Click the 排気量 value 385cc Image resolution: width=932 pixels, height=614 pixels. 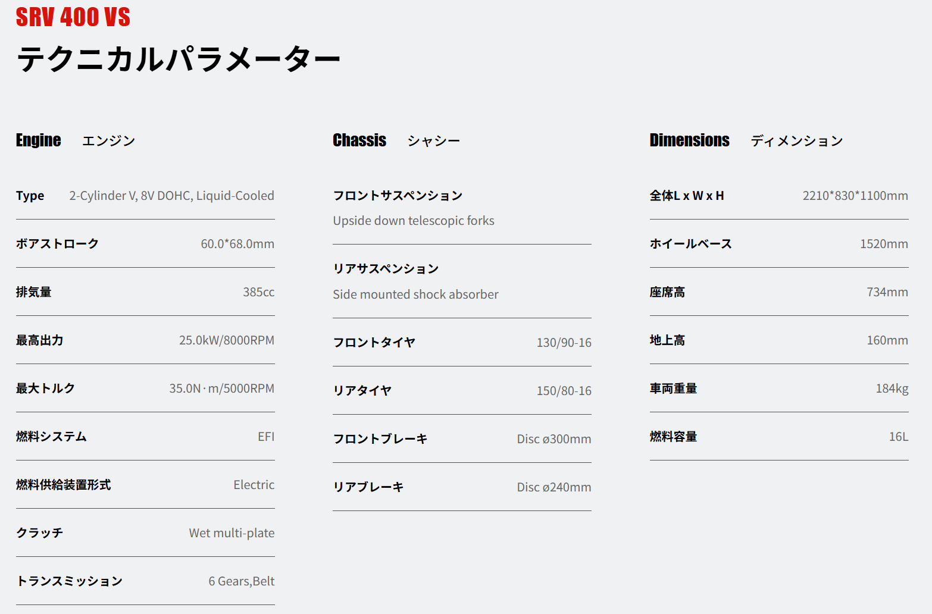(258, 292)
